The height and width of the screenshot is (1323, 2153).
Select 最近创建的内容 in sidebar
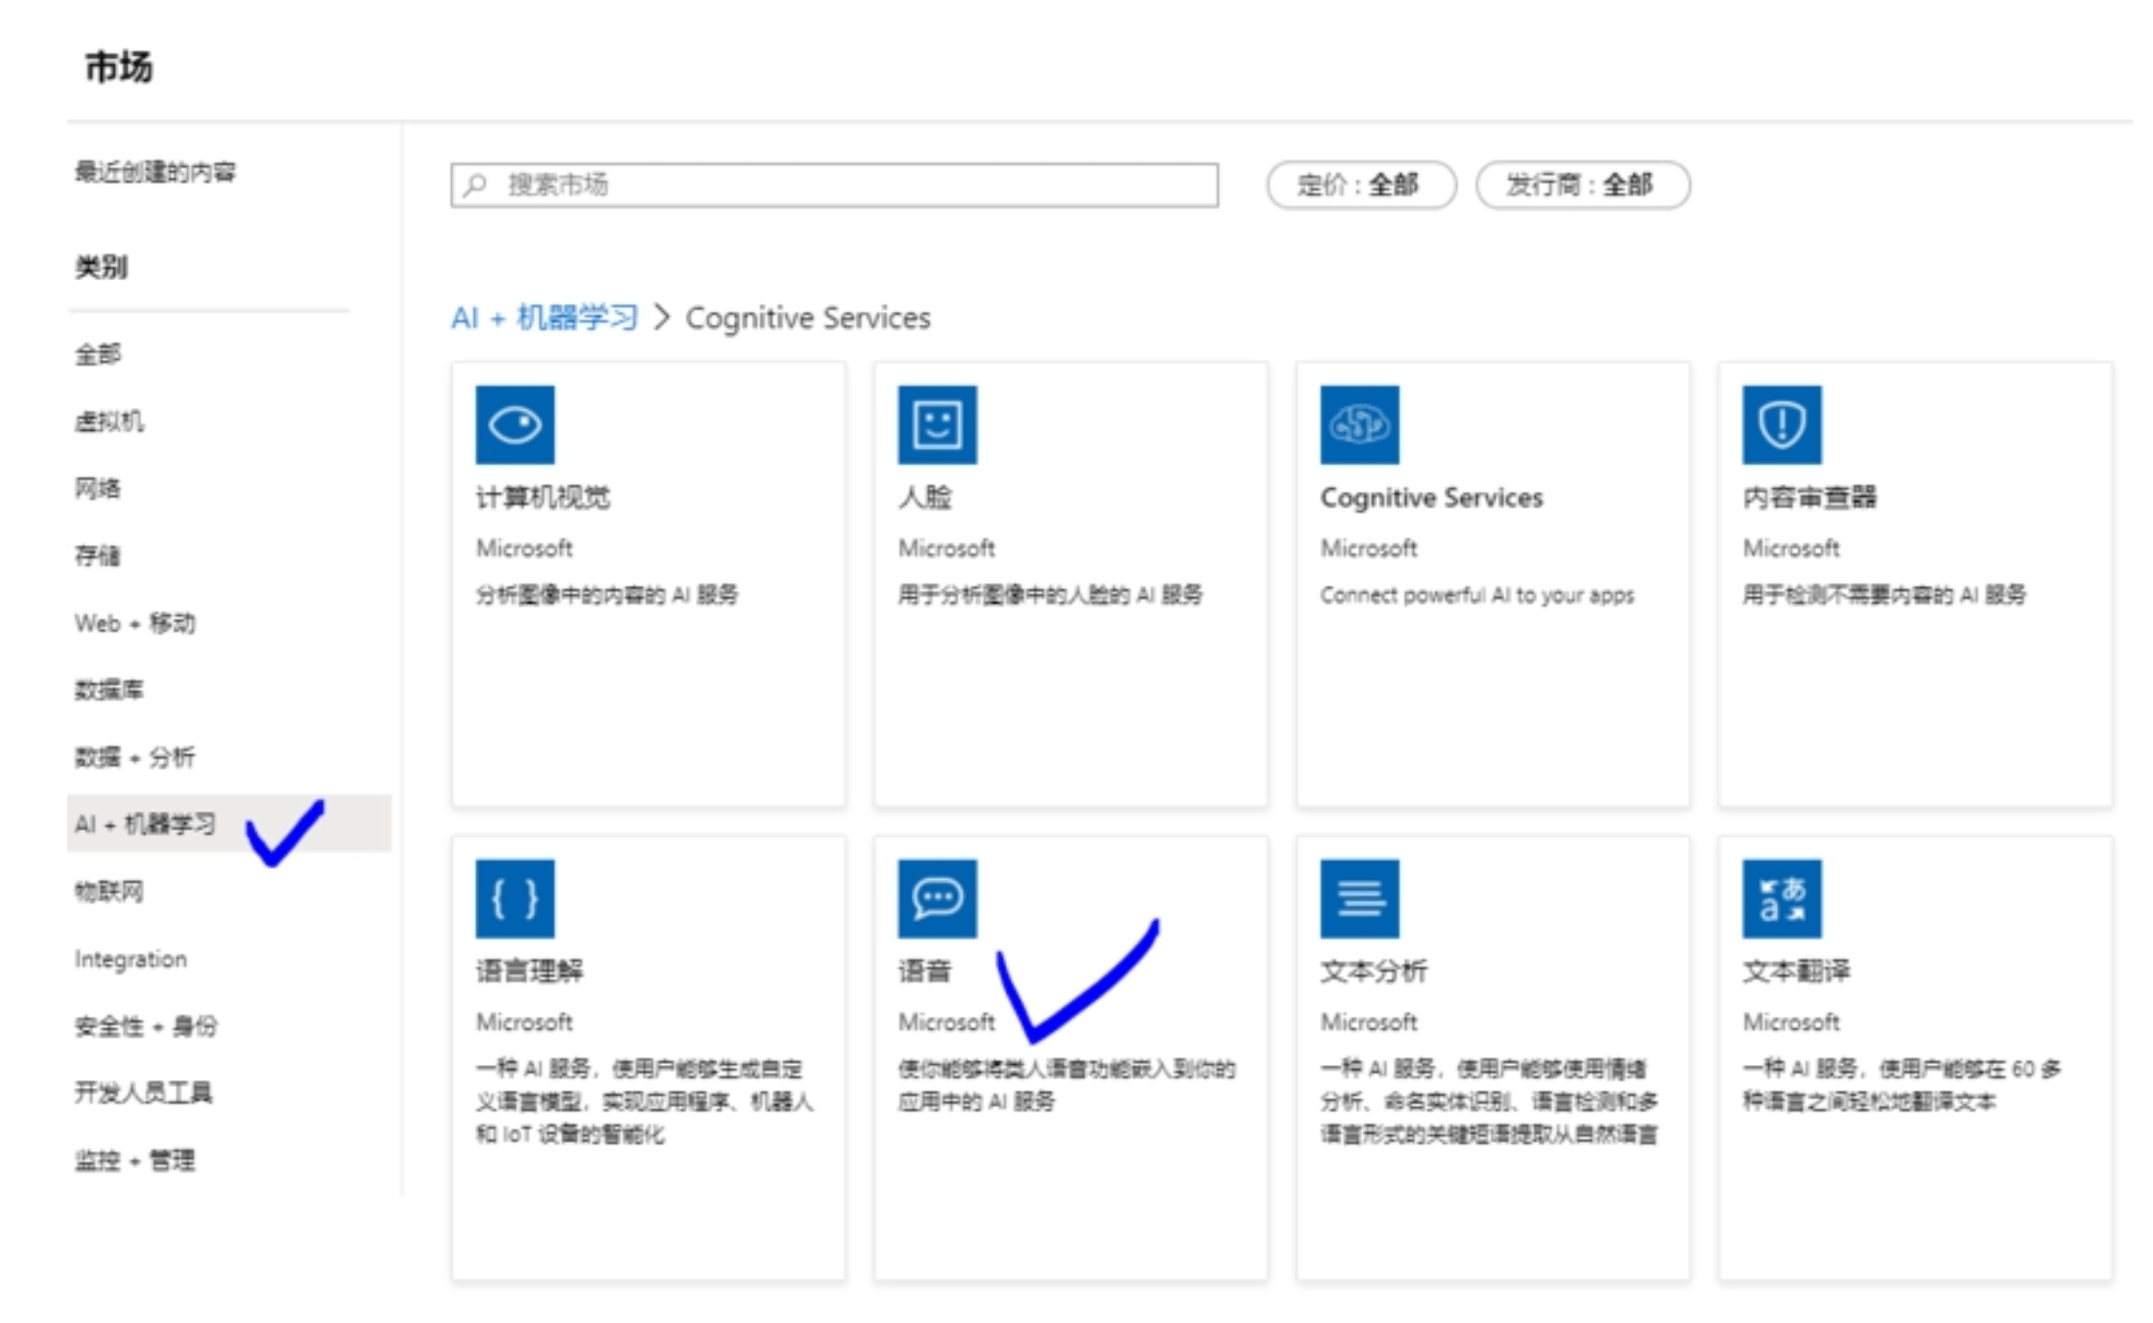point(155,172)
